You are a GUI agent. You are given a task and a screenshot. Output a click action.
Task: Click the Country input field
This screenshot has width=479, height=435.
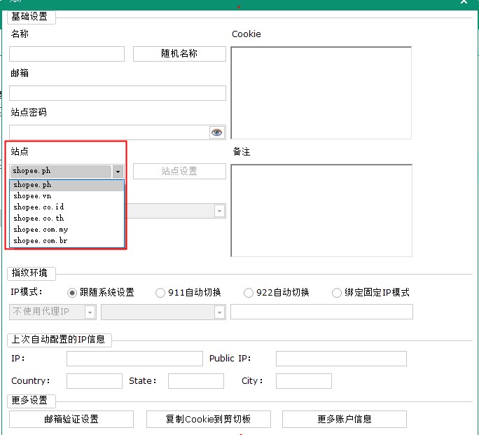pos(95,381)
